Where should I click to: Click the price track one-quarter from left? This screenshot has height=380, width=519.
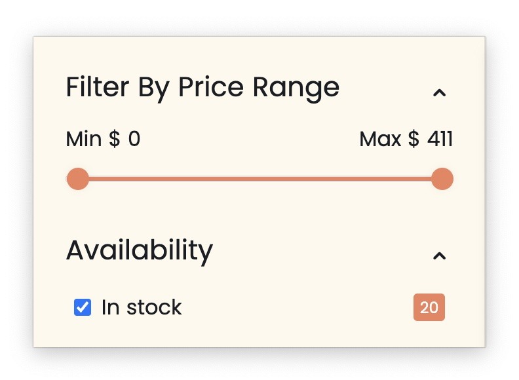[x=169, y=179]
